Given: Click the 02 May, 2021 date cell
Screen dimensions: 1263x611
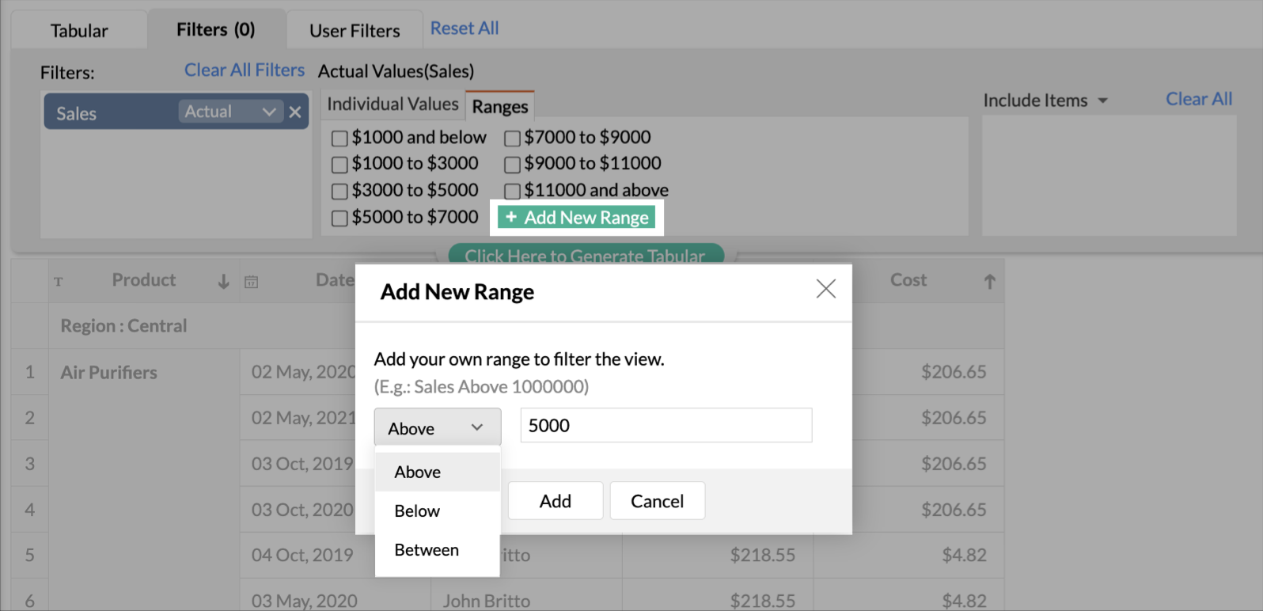Looking at the screenshot, I should (303, 418).
